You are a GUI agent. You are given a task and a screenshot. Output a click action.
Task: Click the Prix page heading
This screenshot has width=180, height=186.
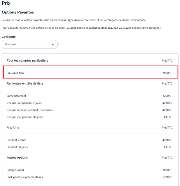[x=6, y=3]
